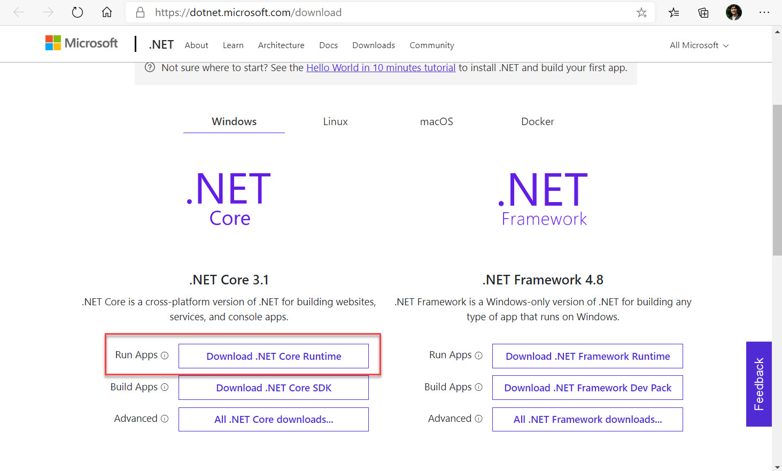Switch to the Linux tab
Viewport: 782px width, 471px height.
pos(335,122)
